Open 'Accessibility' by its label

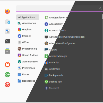coord(56,24)
